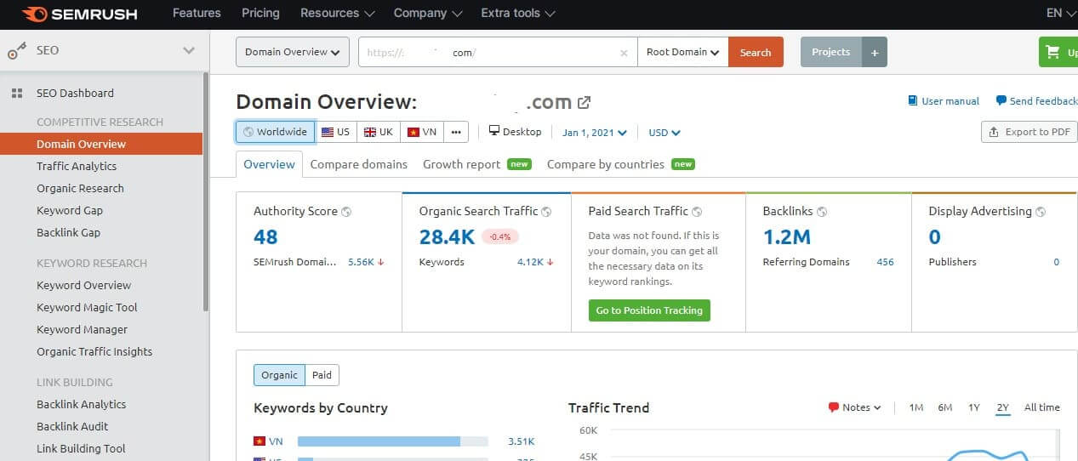1078x461 pixels.
Task: Open Keyword Magic Tool in the sidebar
Action: 87,308
